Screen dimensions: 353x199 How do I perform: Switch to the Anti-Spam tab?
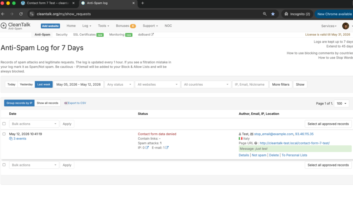coord(42,35)
